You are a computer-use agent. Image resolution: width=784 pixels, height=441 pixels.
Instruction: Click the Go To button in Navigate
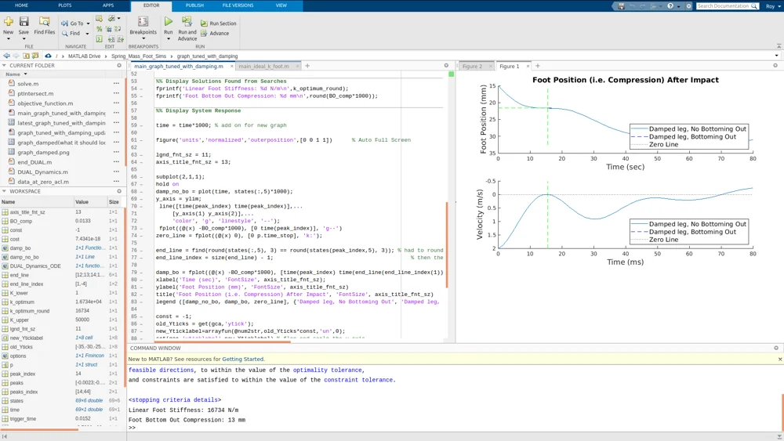coord(72,23)
